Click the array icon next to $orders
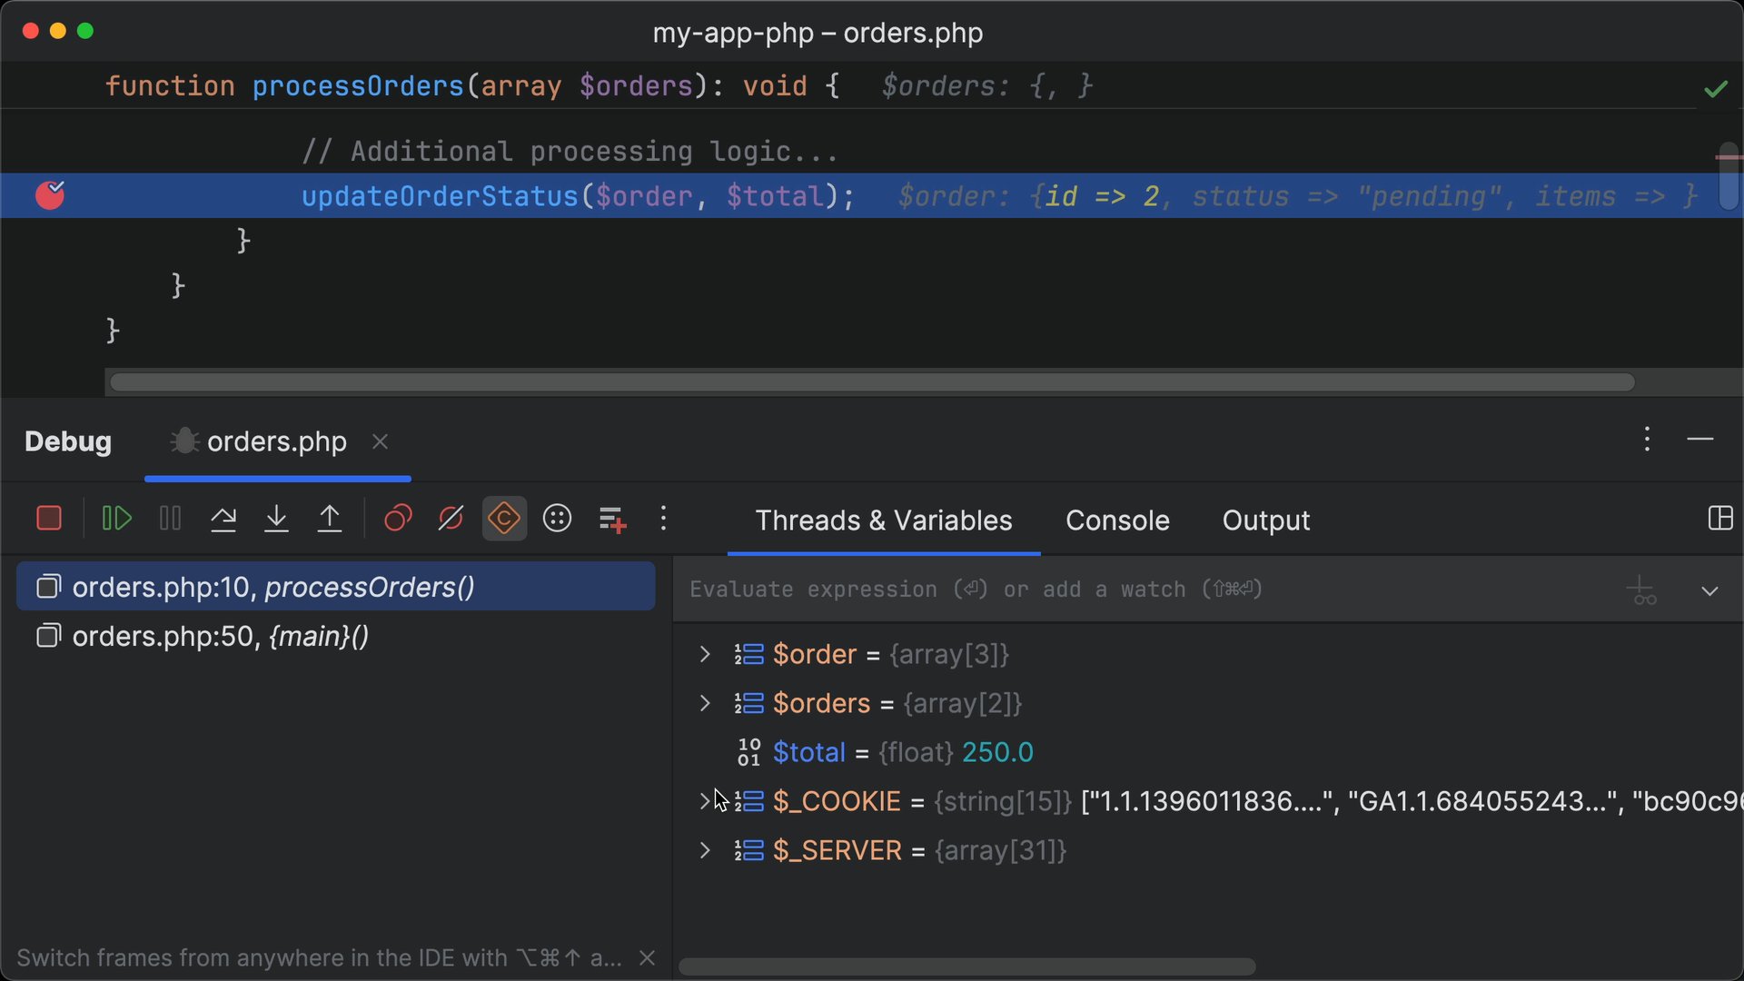This screenshot has width=1744, height=981. (x=748, y=703)
